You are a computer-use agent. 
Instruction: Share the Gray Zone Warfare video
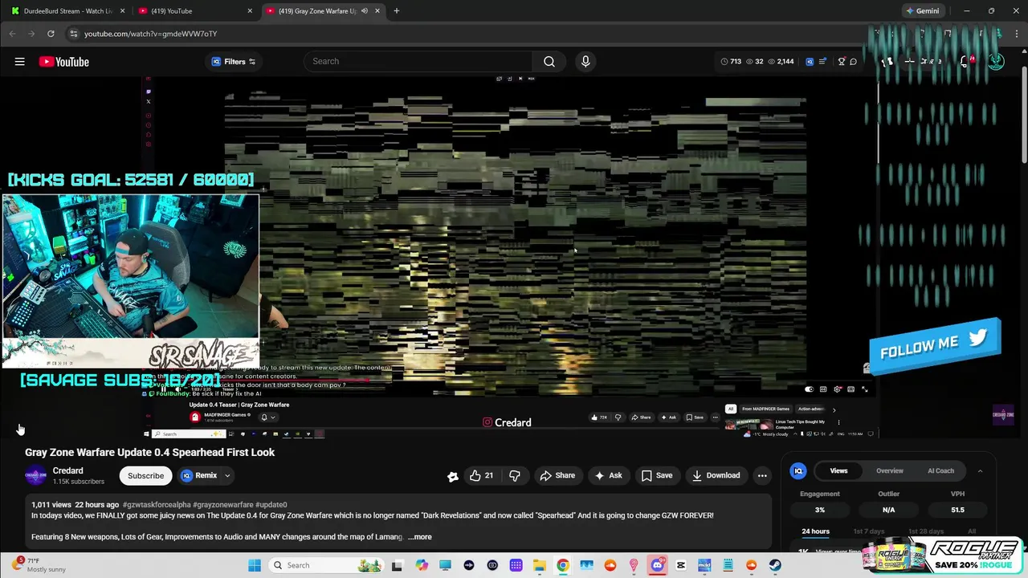pos(557,475)
